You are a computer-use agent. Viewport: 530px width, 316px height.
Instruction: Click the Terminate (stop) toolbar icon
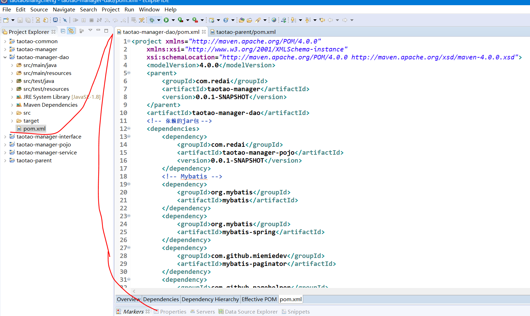tap(91, 20)
